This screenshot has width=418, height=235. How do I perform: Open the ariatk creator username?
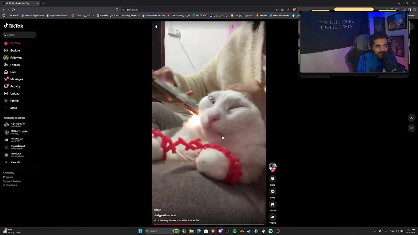pos(157,210)
